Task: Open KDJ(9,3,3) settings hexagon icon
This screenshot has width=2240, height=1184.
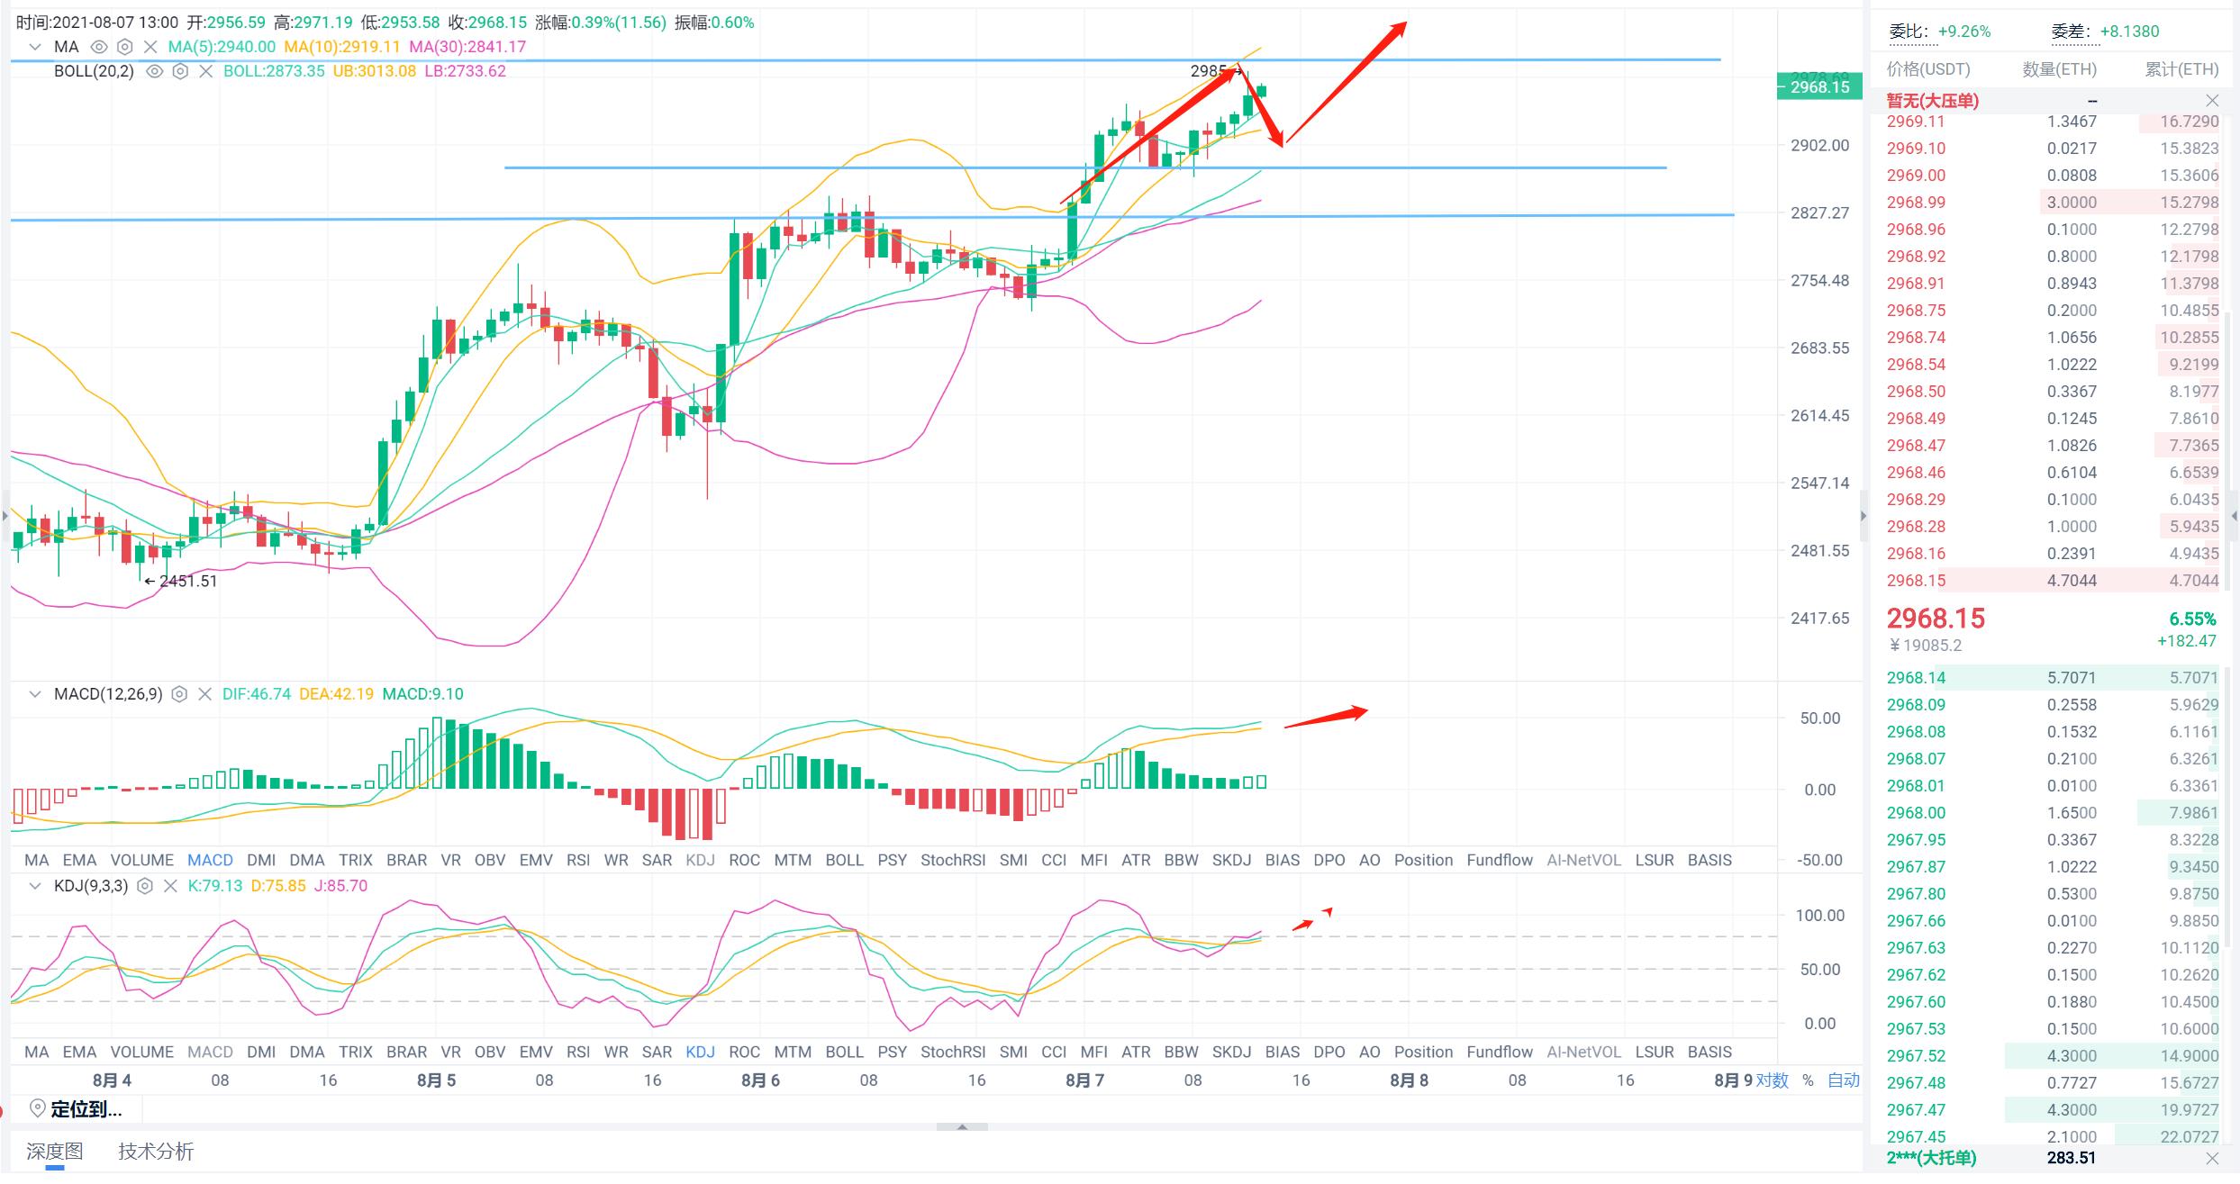Action: coord(145,886)
